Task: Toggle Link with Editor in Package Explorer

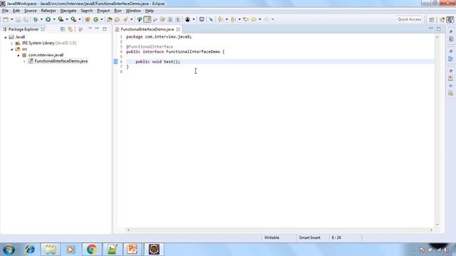Action: [70, 29]
